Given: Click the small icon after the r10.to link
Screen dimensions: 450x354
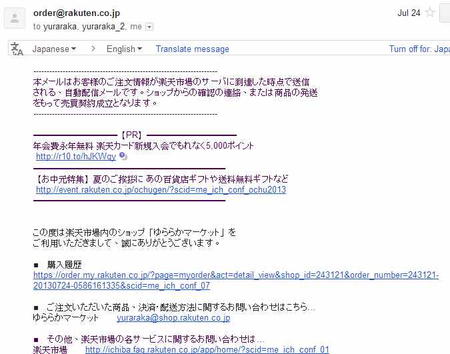Looking at the screenshot, I should click(x=123, y=156).
